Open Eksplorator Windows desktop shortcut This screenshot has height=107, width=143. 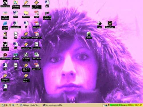[x=16, y=3]
